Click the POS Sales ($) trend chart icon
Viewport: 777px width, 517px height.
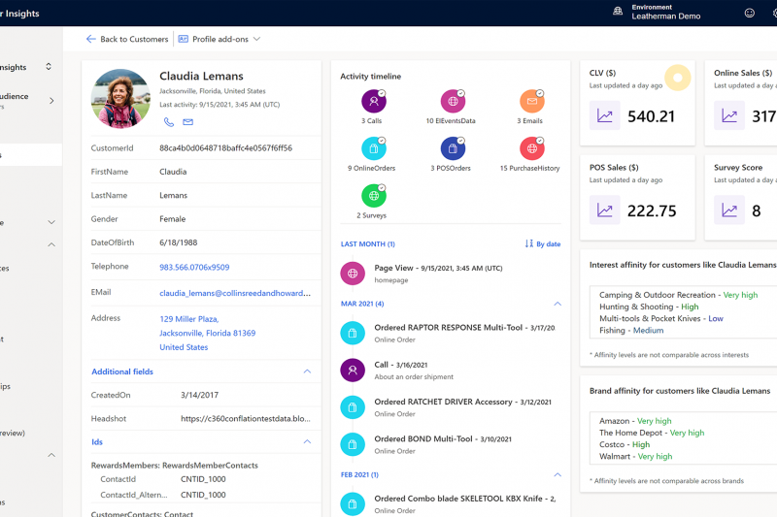[604, 210]
